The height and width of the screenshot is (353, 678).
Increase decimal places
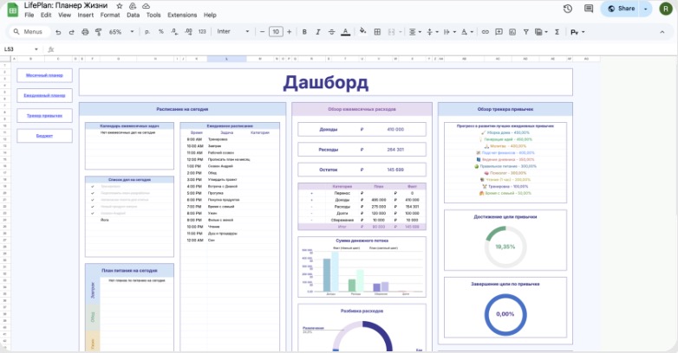pos(188,32)
